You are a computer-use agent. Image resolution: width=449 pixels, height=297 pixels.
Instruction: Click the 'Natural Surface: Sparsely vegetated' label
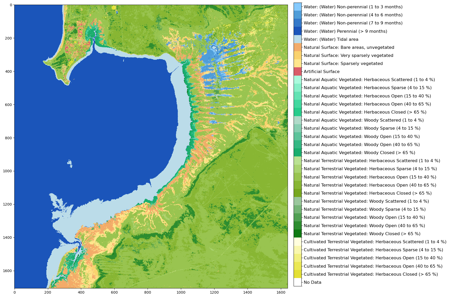coord(343,63)
